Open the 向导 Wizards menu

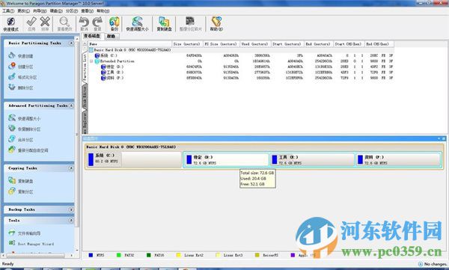coord(40,11)
